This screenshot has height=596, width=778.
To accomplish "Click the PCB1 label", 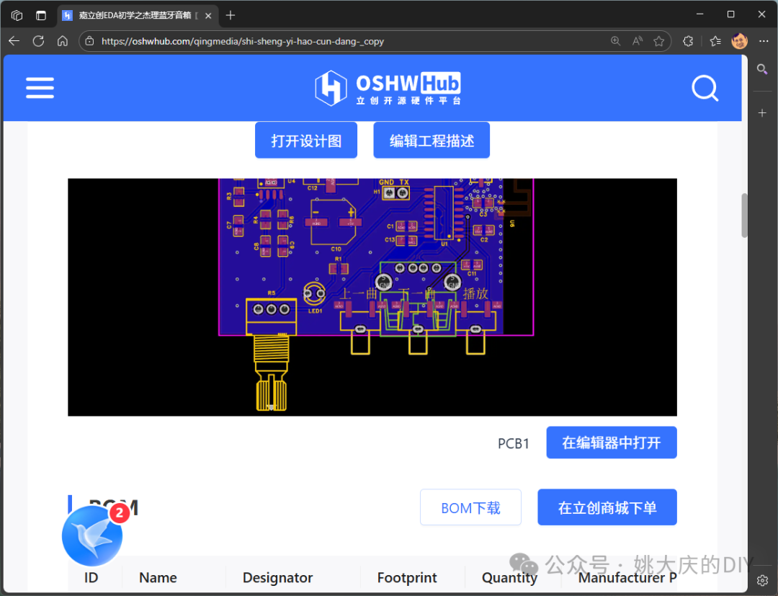I will (514, 443).
